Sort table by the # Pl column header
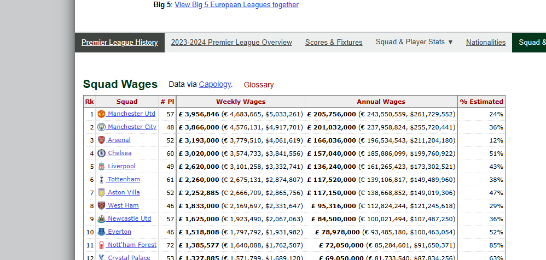The image size is (546, 260). (167, 102)
